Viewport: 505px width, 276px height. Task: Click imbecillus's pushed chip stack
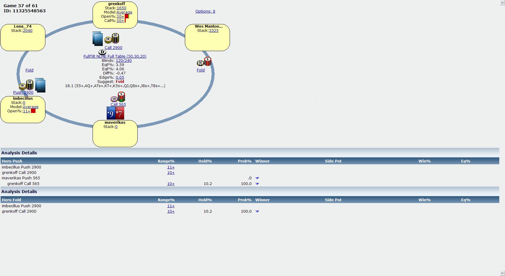pyautogui.click(x=26, y=85)
